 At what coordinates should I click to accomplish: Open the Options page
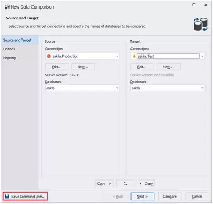pos(9,49)
